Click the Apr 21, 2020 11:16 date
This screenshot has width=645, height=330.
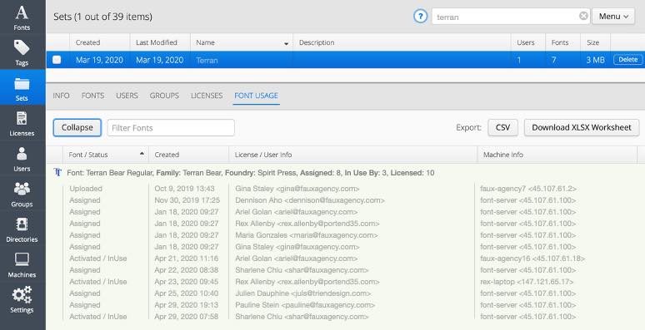click(187, 259)
